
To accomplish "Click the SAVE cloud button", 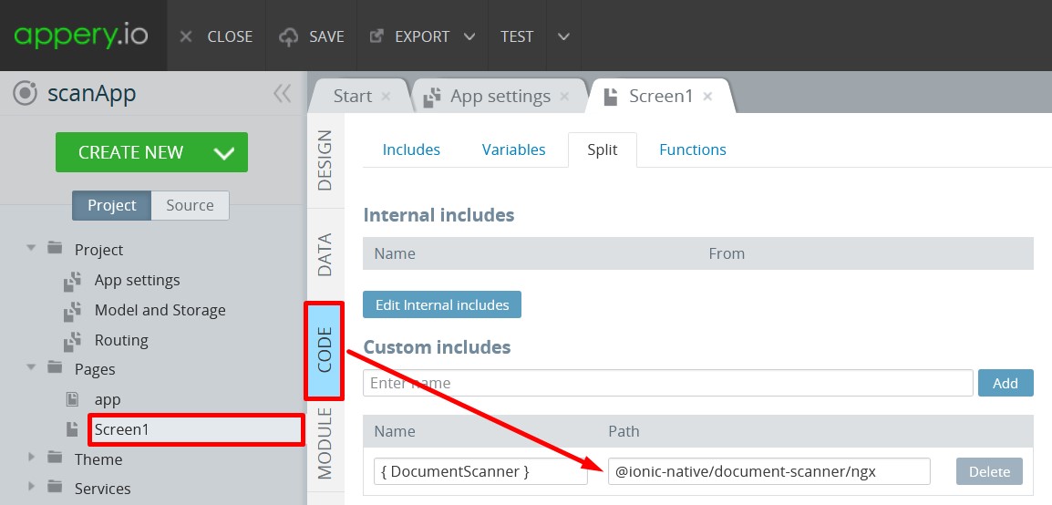I will tap(311, 36).
